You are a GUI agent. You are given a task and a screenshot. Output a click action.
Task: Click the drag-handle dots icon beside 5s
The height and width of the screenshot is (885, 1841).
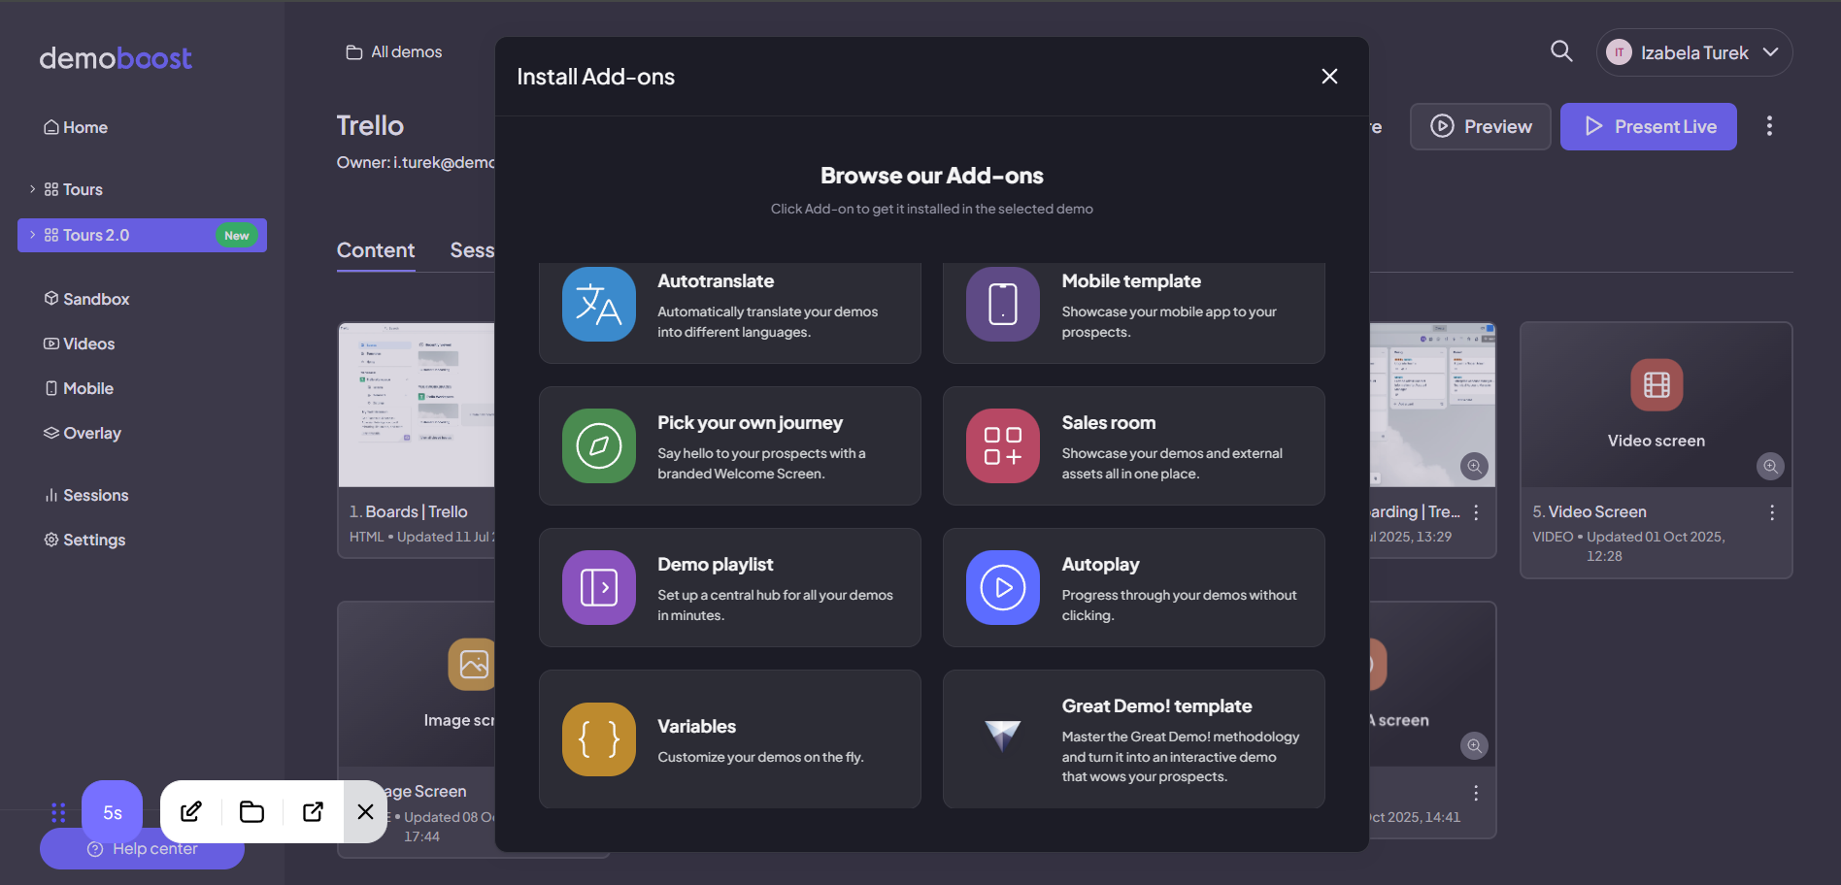pyautogui.click(x=58, y=812)
